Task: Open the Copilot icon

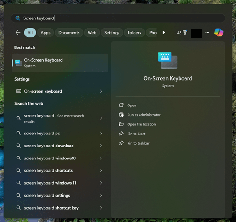Action: click(x=219, y=32)
